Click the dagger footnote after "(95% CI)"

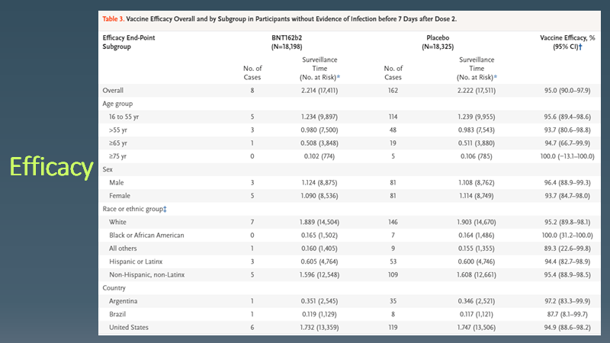coord(580,46)
